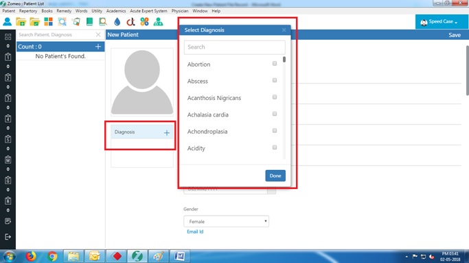Open the patient profile toolbar icon
This screenshot has height=263, width=469.
click(x=7, y=21)
